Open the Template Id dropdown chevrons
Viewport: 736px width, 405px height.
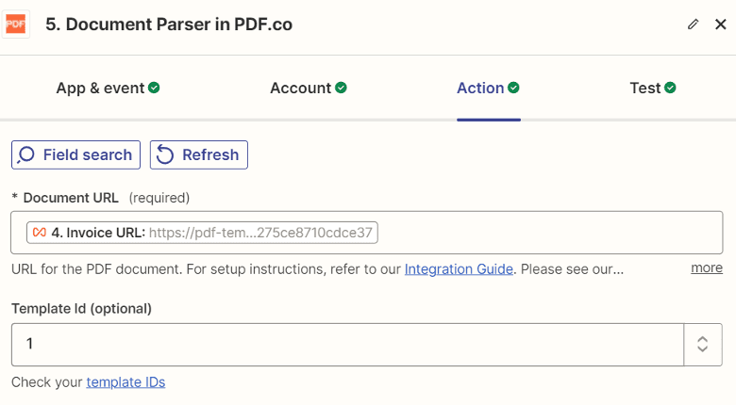click(x=703, y=345)
